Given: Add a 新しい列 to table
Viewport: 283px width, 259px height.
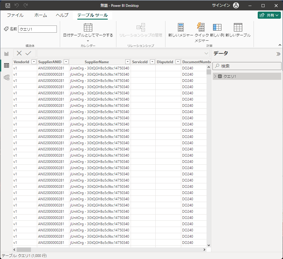Looking at the screenshot, I should pyautogui.click(x=217, y=30).
